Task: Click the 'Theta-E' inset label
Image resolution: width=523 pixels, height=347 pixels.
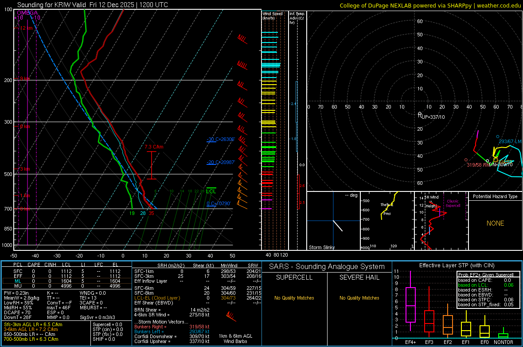Action: [x=386, y=205]
